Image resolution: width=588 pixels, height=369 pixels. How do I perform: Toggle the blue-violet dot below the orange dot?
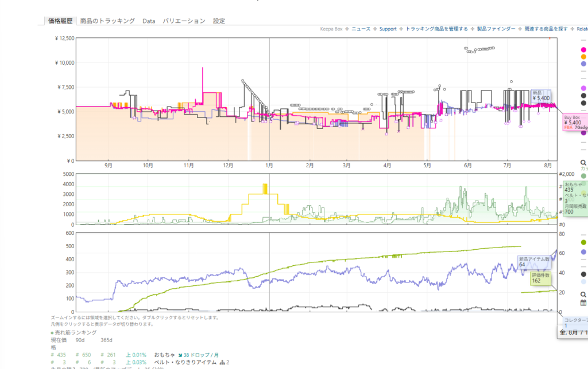[583, 64]
